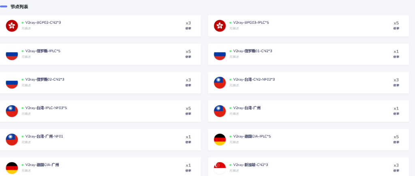This screenshot has height=176, width=415.
Task: Open the V2ray-台湾-广州-NF01 node entry
Action: click(101, 140)
